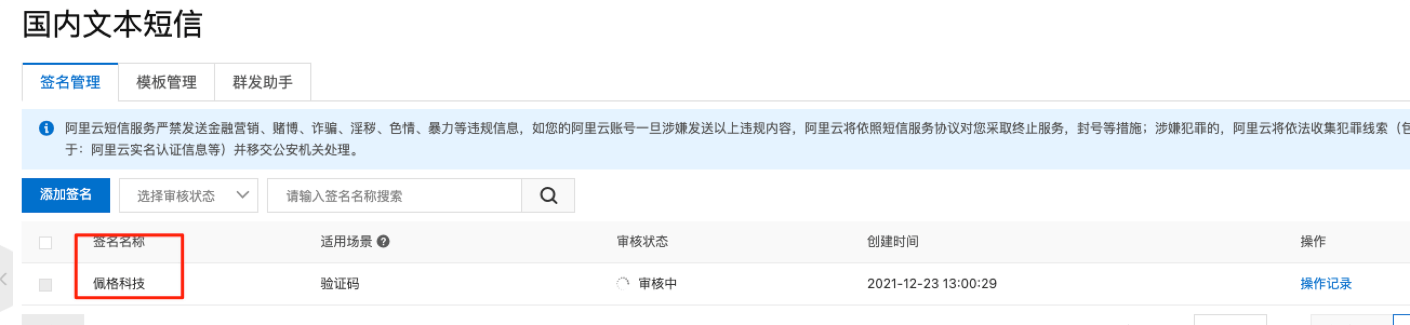Open the 群发助手 tab

tap(263, 82)
